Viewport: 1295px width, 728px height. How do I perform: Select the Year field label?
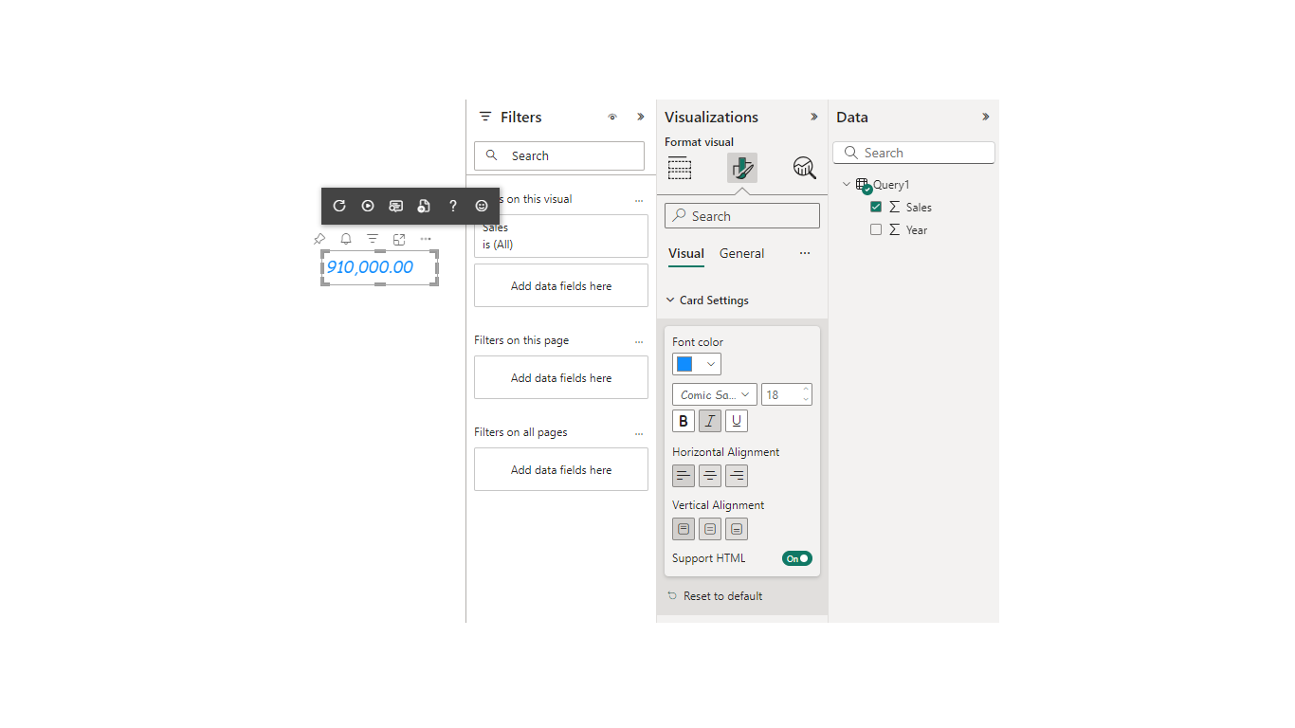(x=917, y=229)
